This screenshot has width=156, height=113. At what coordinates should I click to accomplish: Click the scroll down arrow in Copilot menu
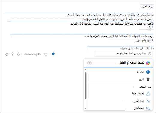pyautogui.click(x=86, y=108)
